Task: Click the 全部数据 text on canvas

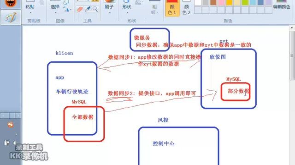Action: 83,117
